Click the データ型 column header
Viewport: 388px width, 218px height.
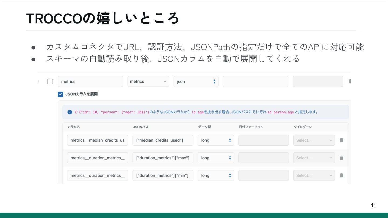point(205,127)
